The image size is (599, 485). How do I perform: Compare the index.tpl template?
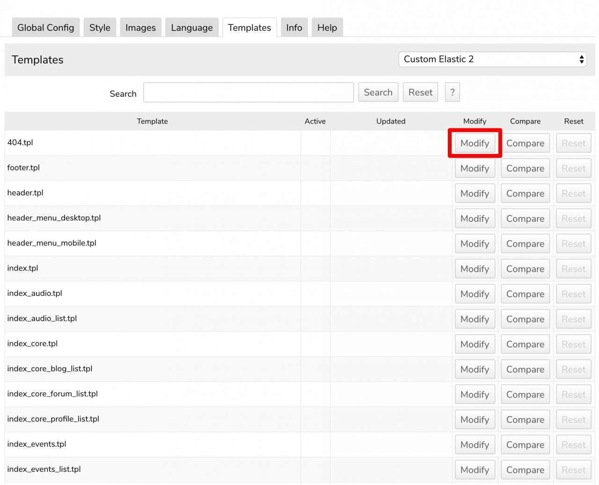pyautogui.click(x=525, y=269)
